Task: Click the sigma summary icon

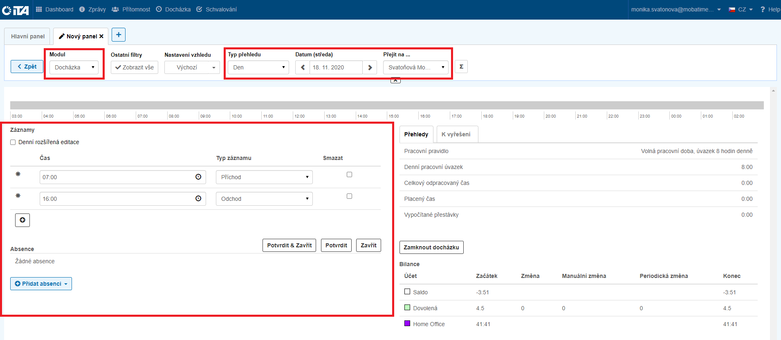Action: 461,67
